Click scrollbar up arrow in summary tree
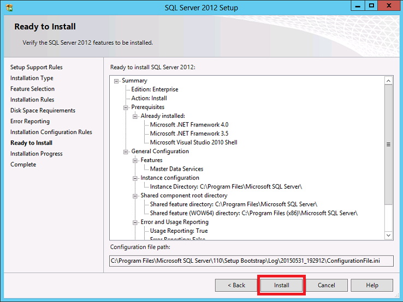The width and height of the screenshot is (403, 302). (388, 81)
